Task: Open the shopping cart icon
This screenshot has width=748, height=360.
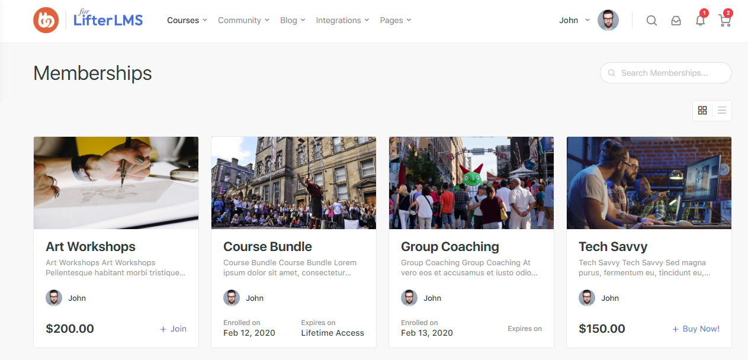Action: (x=724, y=21)
